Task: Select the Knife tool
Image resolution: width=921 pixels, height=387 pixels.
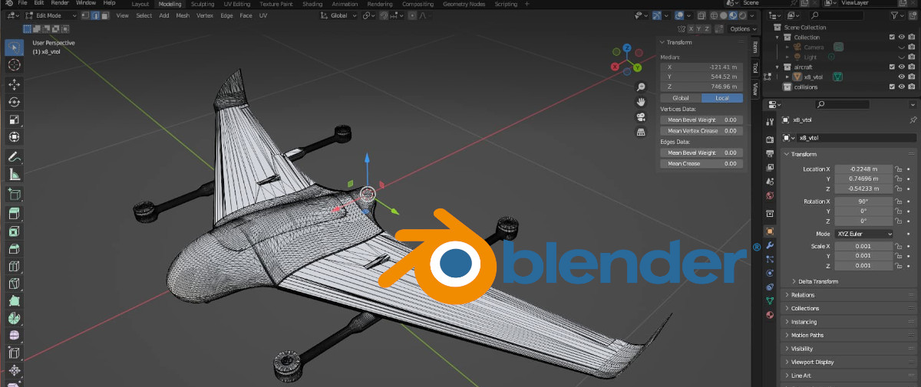Action: pos(14,284)
